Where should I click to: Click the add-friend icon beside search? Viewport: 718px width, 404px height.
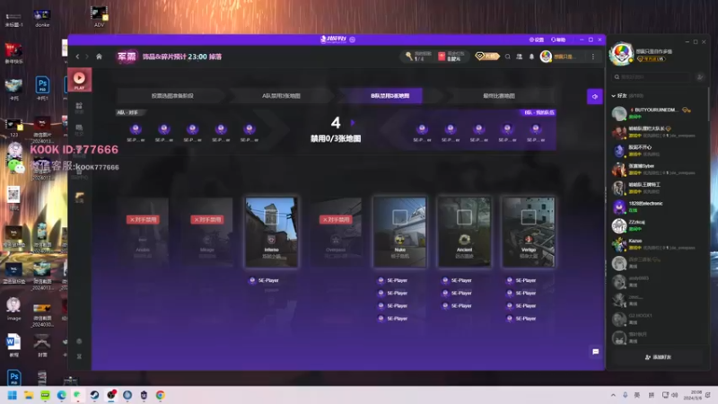coord(700,77)
